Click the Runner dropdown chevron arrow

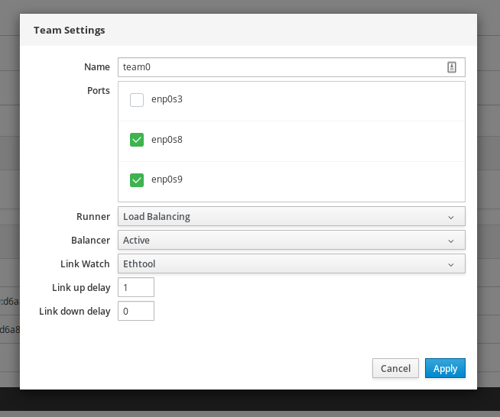451,217
